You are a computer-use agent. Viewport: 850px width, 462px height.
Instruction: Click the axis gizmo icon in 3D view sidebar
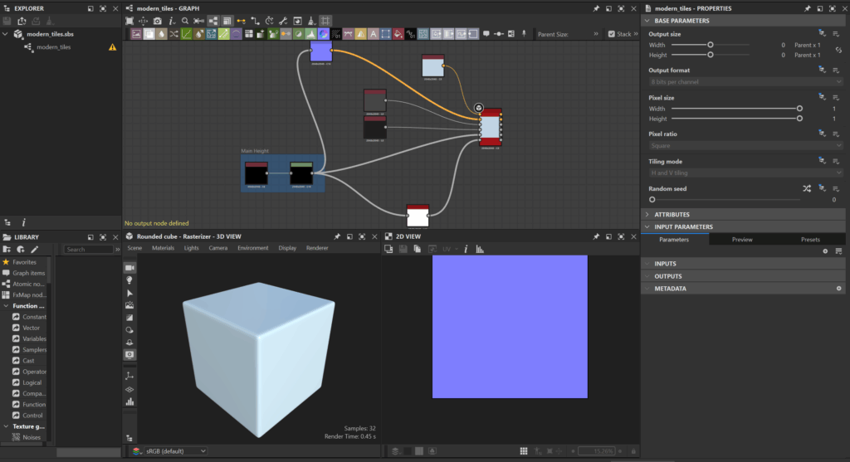[129, 376]
